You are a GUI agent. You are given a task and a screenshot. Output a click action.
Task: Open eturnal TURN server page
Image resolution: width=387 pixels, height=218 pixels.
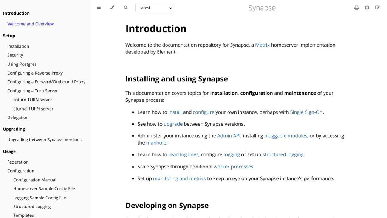point(33,109)
